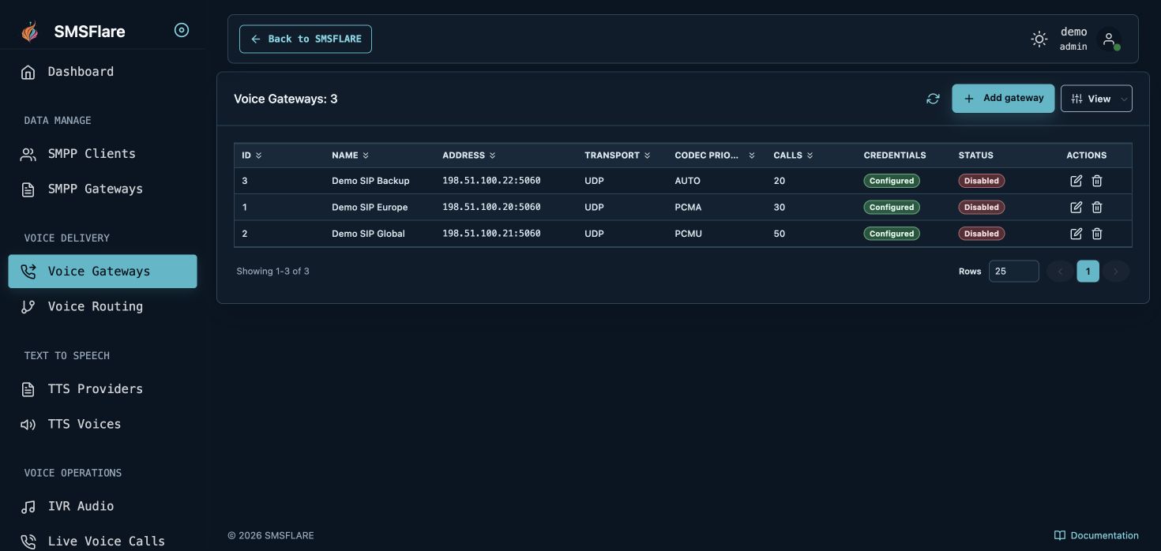Refresh the voice gateways list
The height and width of the screenshot is (551, 1161).
pyautogui.click(x=933, y=99)
